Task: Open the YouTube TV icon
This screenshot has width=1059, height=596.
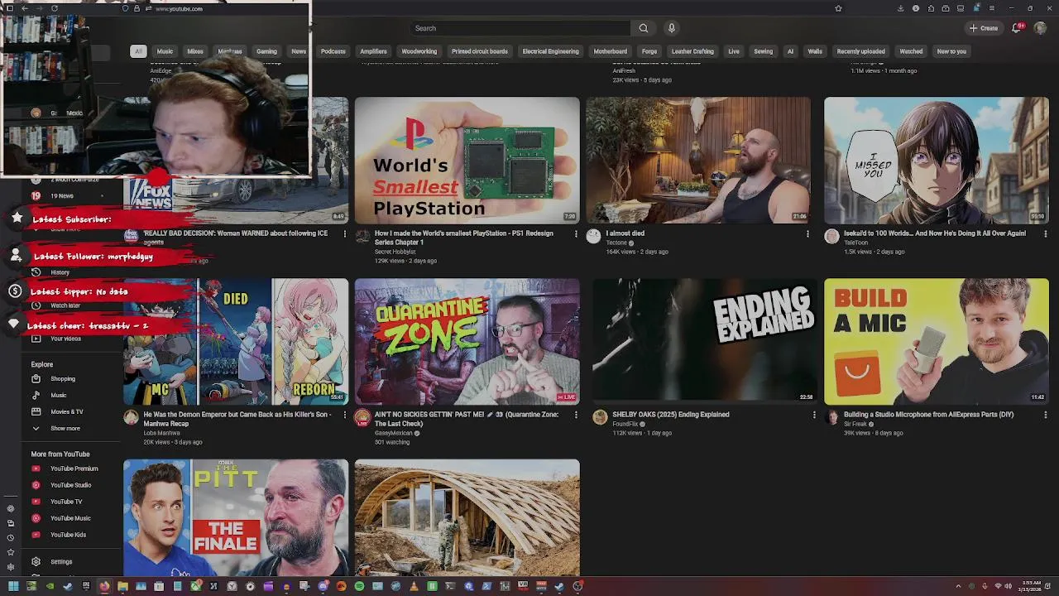Action: point(36,502)
